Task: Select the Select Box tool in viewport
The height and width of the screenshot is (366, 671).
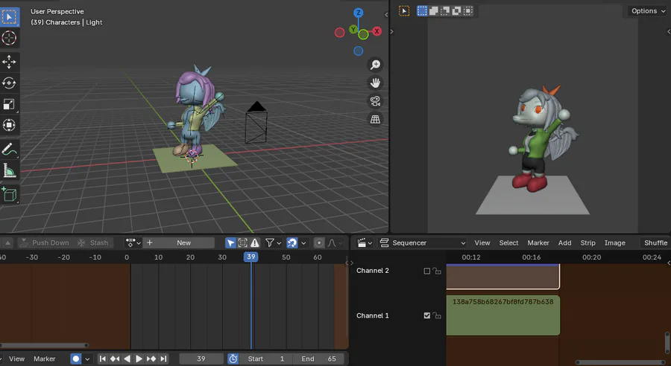Action: click(x=9, y=17)
